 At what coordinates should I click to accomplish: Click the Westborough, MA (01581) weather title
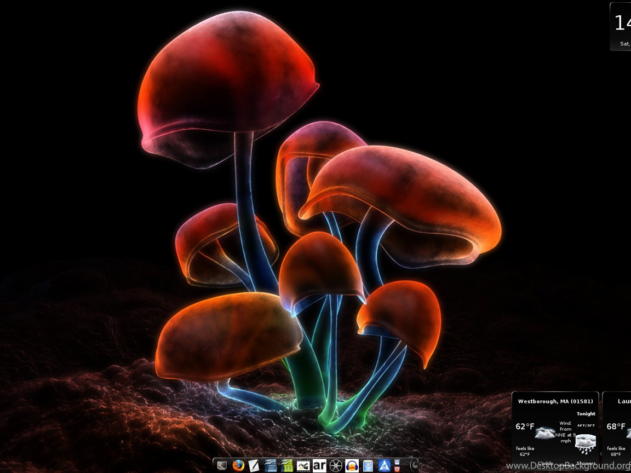click(x=555, y=401)
